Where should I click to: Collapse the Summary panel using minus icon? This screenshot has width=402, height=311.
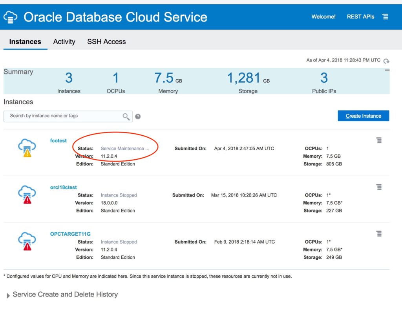coord(387,70)
